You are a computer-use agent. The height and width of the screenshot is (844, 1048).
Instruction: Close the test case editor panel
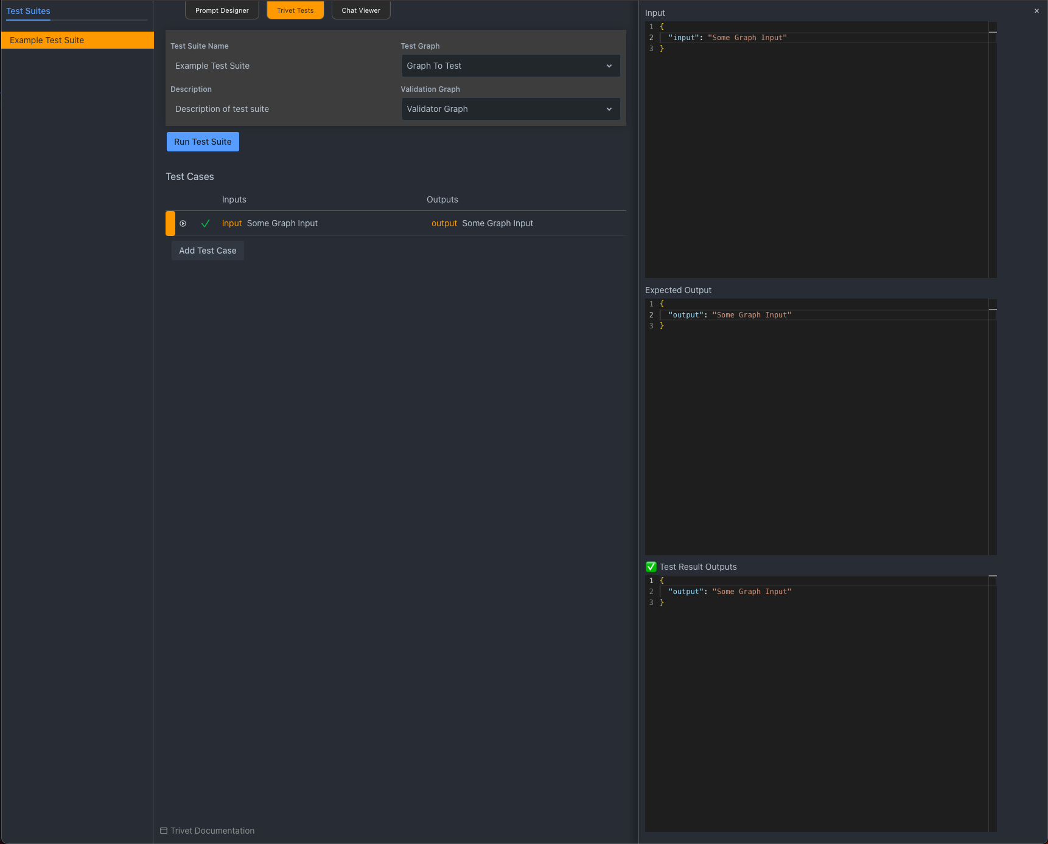pos(1036,11)
